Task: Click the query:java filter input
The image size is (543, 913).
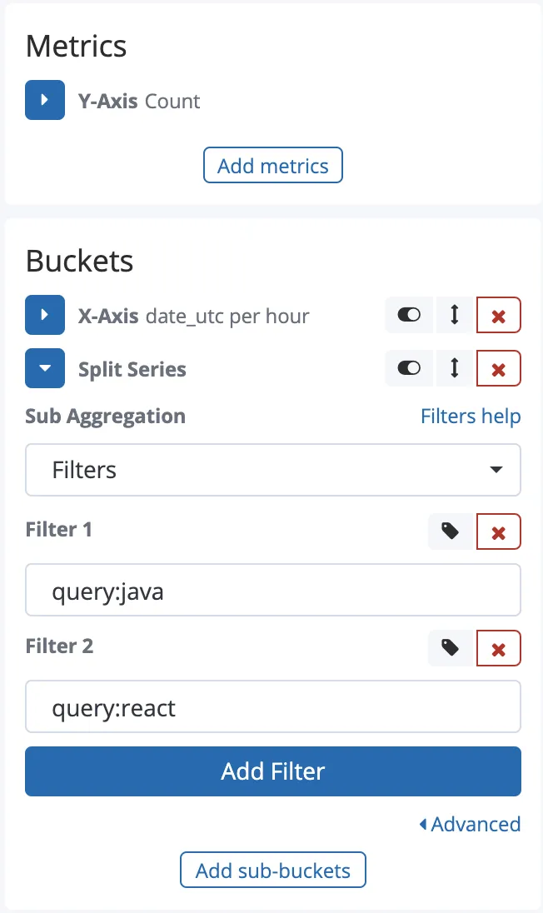Action: pos(273,591)
